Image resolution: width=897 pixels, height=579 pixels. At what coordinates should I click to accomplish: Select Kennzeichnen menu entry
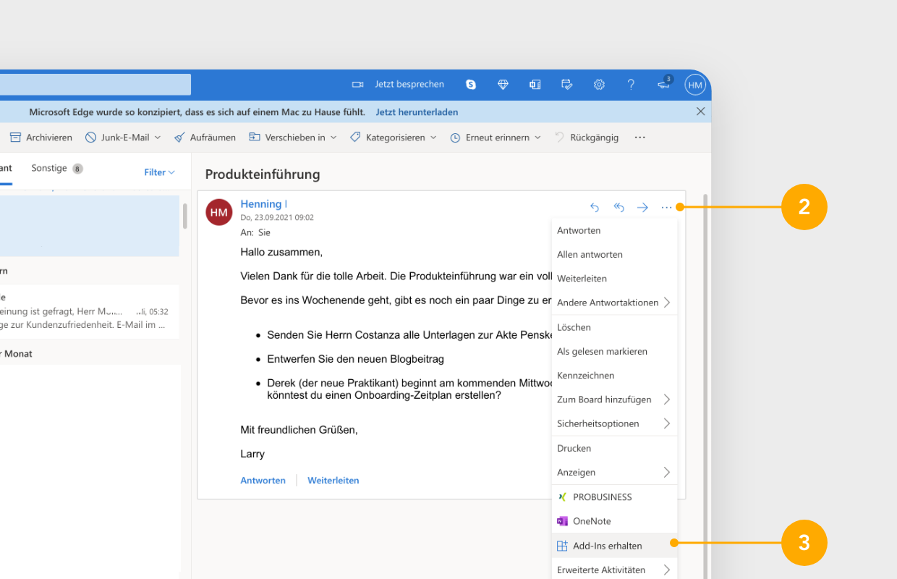[614, 376]
